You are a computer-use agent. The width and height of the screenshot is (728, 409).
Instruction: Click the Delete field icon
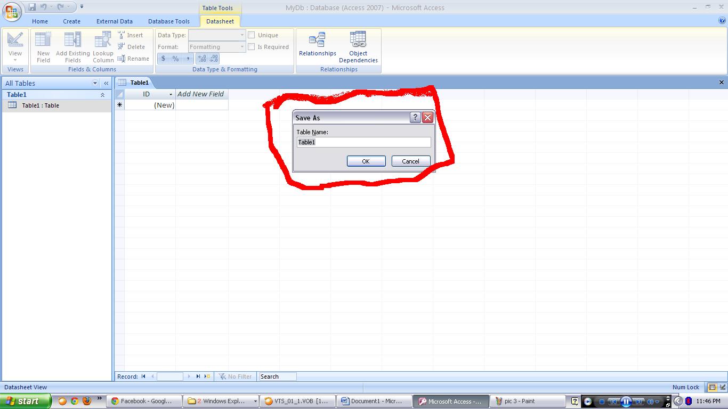pyautogui.click(x=132, y=47)
